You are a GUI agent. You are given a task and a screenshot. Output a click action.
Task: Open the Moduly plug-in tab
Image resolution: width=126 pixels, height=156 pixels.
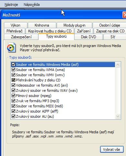(74, 25)
